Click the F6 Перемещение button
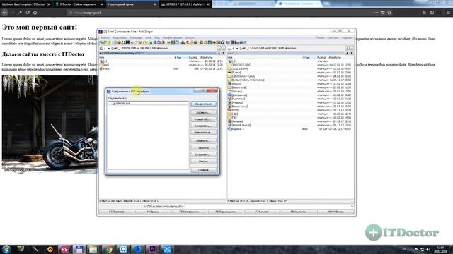Viewport: 453px width, 254px height. point(226,212)
